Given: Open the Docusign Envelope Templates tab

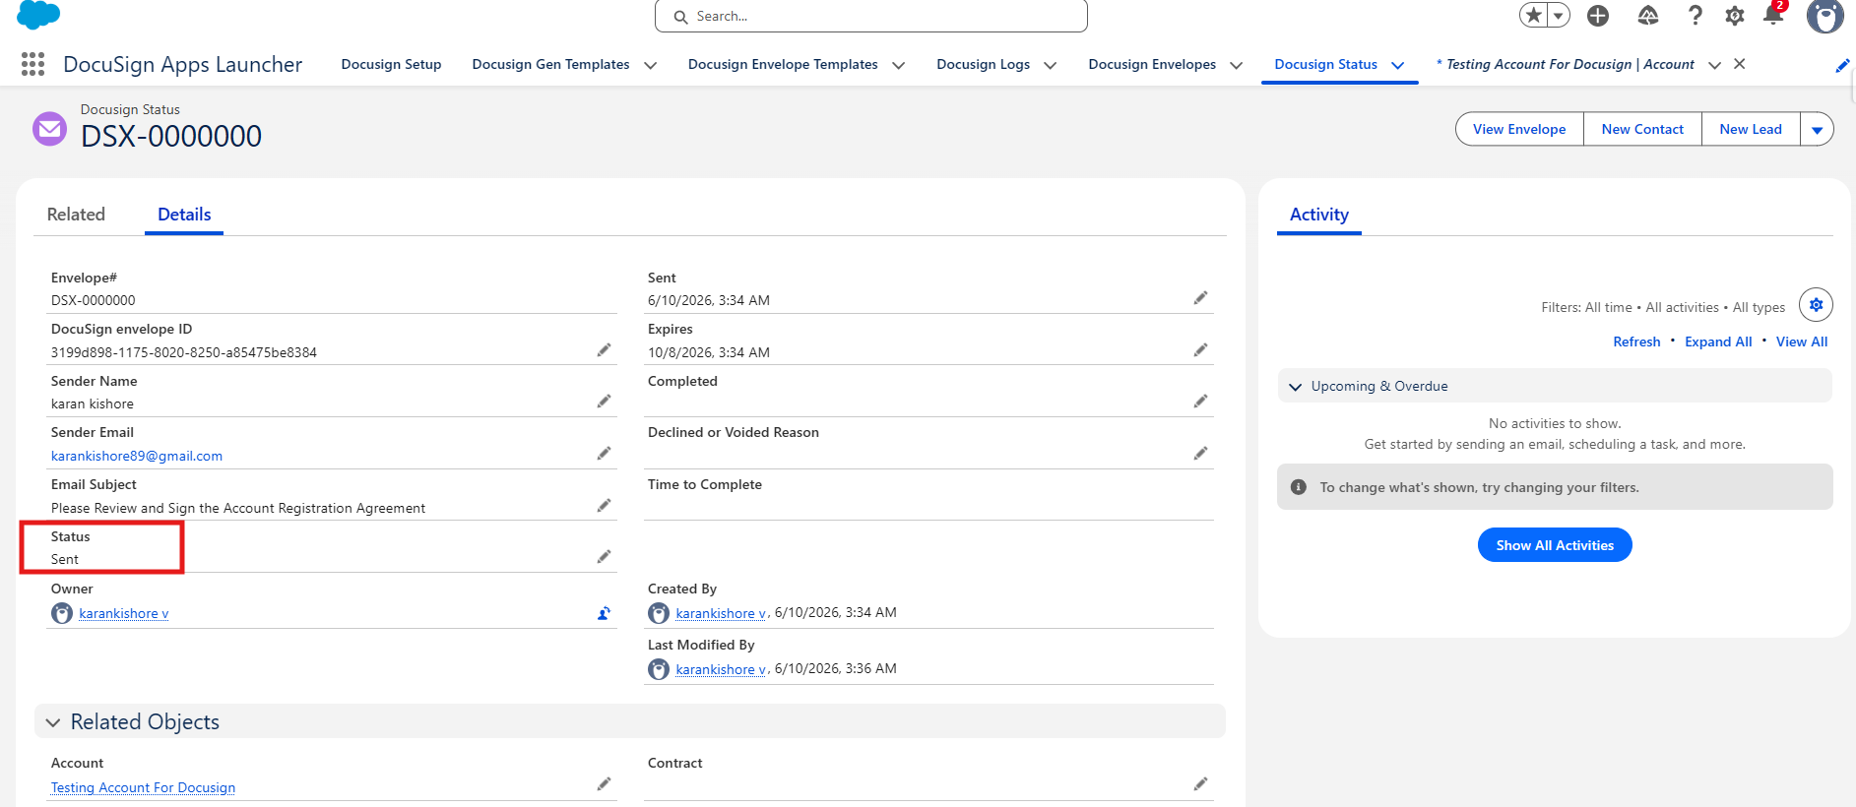Looking at the screenshot, I should tap(783, 64).
